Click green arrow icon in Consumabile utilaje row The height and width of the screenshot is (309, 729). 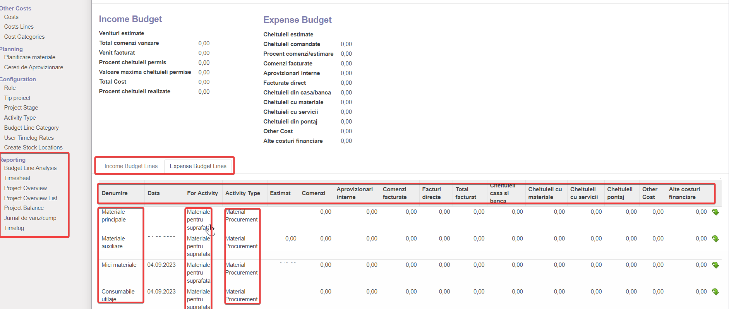pyautogui.click(x=715, y=292)
